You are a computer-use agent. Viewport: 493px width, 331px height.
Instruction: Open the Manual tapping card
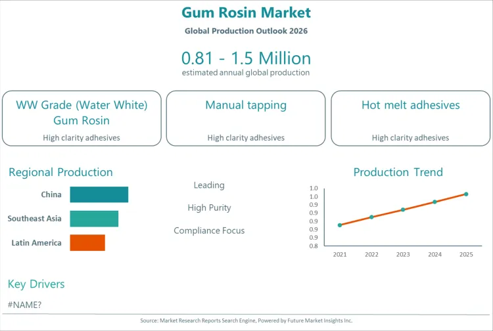[x=246, y=118]
